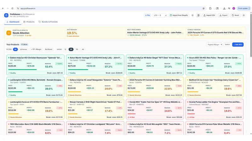Click the Import CSV button
This screenshot has width=252, height=141.
pyautogui.click(x=209, y=15)
